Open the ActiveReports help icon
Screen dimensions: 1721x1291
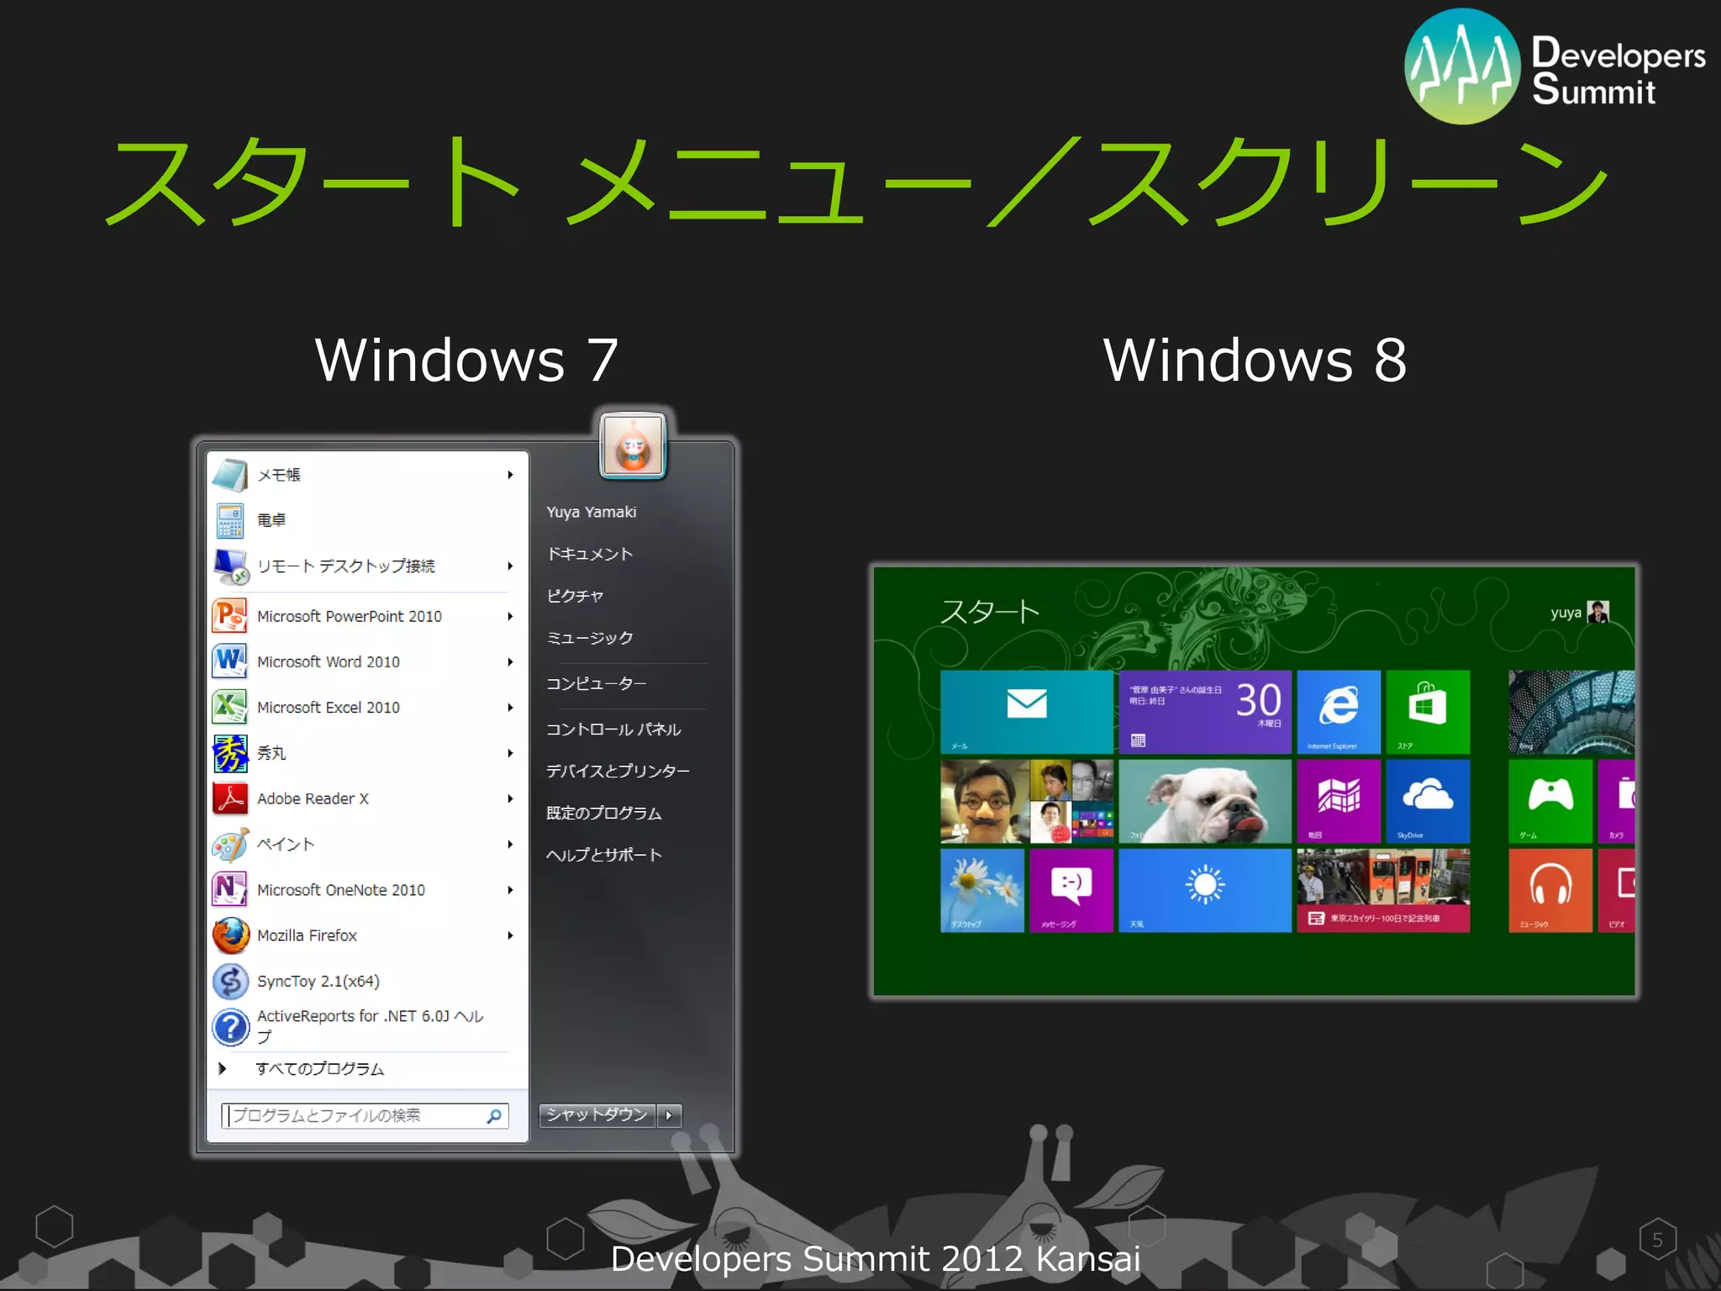230,1027
